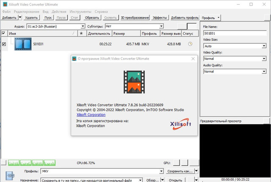Viewport: 271px width, 182px height.
Task: Sort by the star favorites column
Action: pos(81,33)
